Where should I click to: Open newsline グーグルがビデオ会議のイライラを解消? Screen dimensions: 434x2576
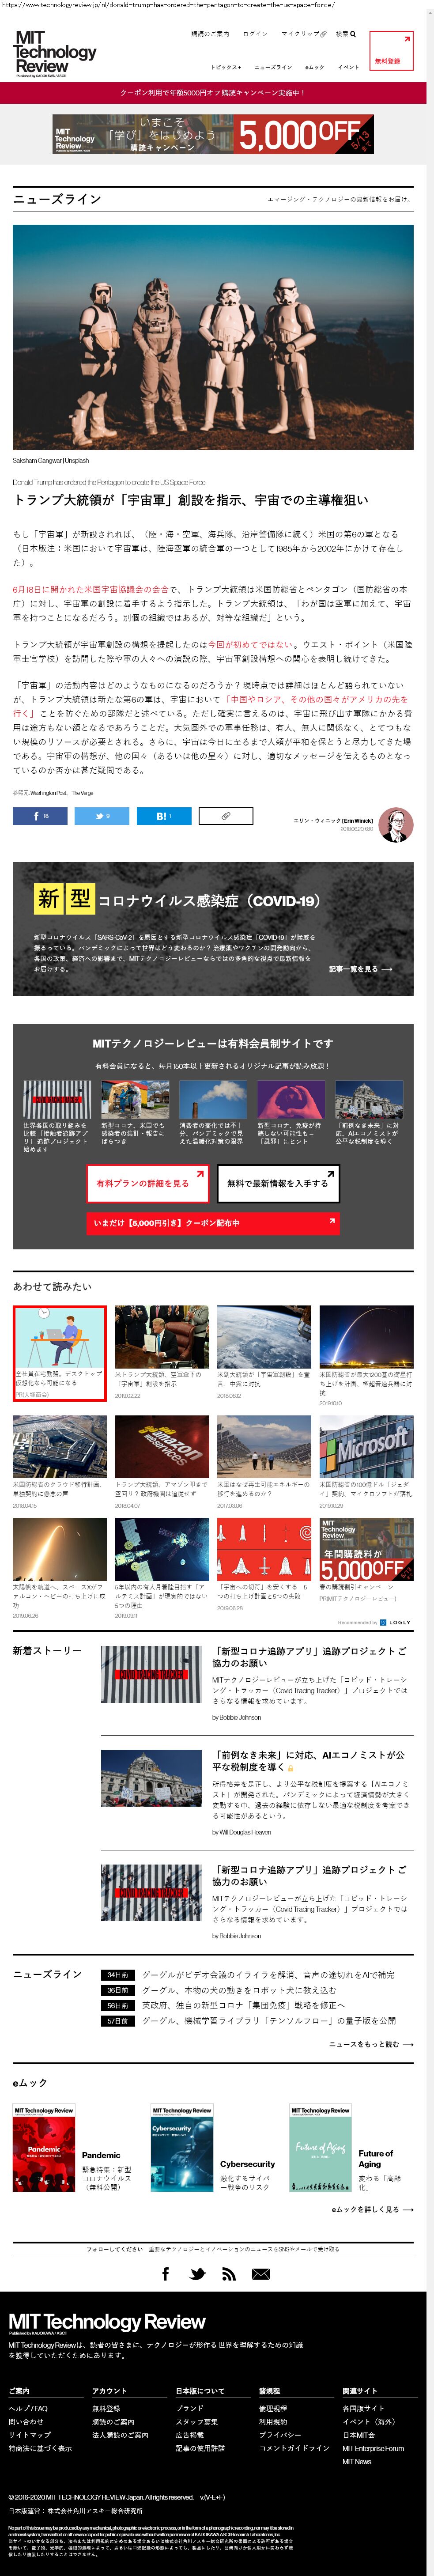[268, 1975]
